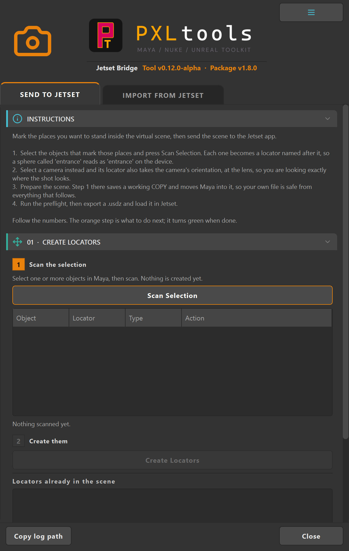The width and height of the screenshot is (349, 551).
Task: Click the orange step 1 badge
Action: coord(19,265)
